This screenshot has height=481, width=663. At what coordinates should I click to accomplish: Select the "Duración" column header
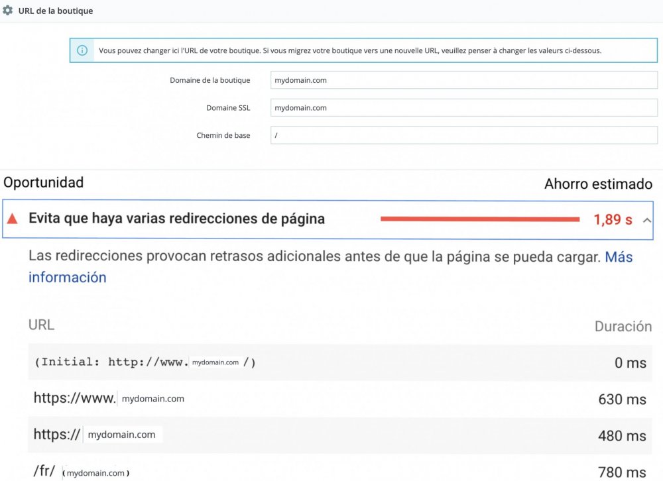(623, 326)
